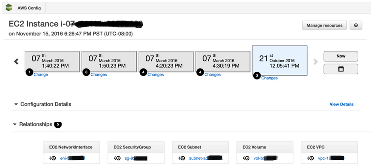The image size is (372, 167).
Task: Click timeline icon beside subnet entry
Action: coord(182,158)
